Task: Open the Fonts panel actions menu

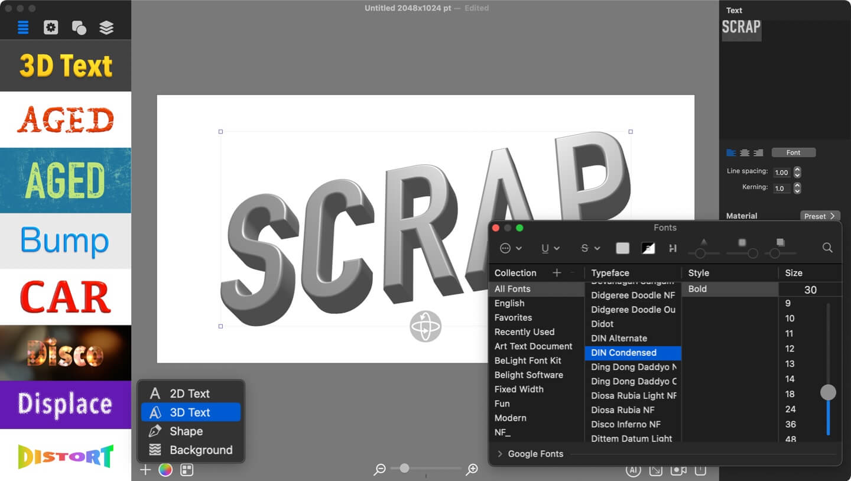Action: point(511,248)
